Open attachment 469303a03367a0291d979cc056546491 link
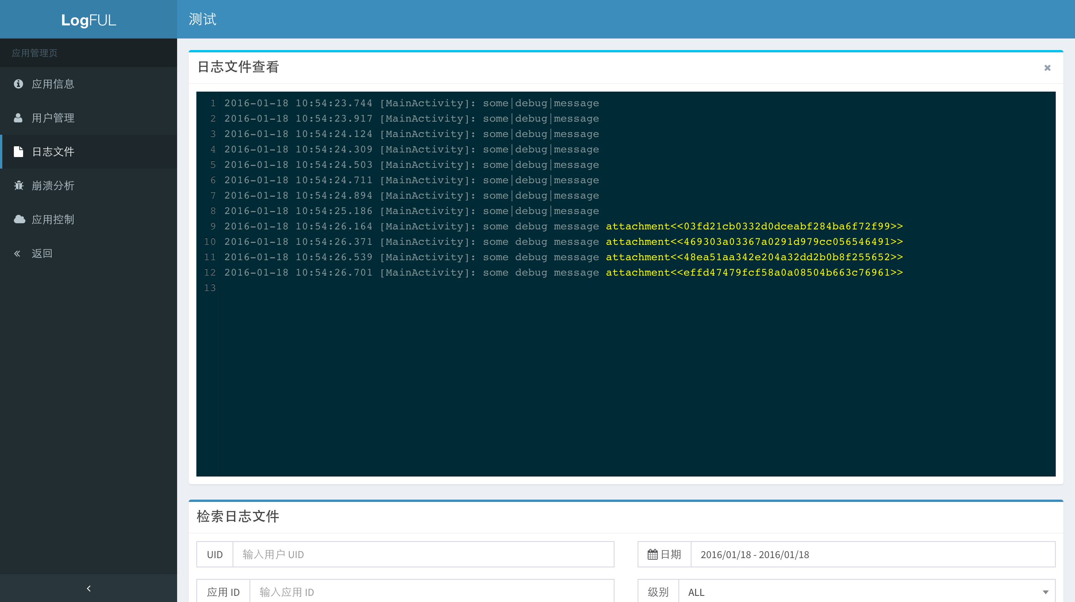The image size is (1075, 602). (754, 242)
